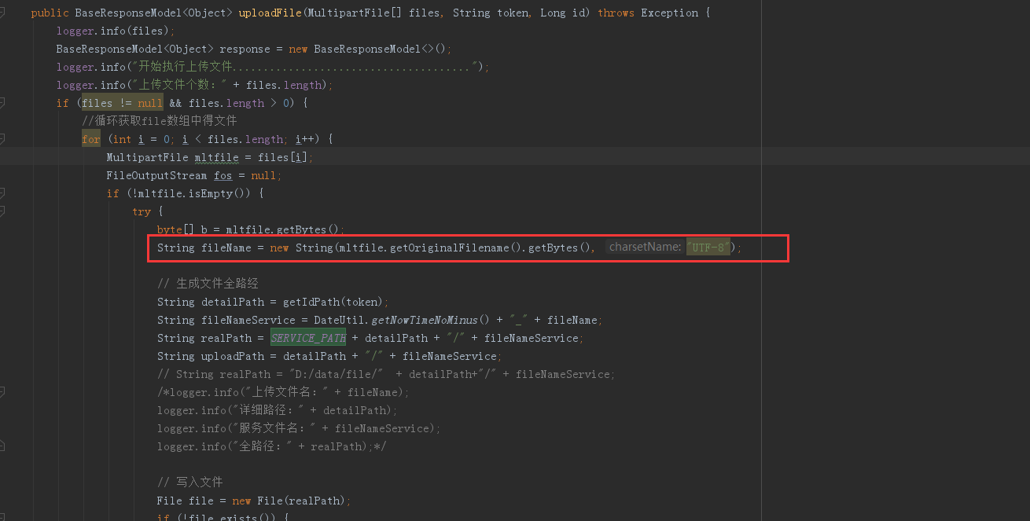Collapse the 'if (files != null' block fold marker
The image size is (1030, 521).
tap(2, 103)
